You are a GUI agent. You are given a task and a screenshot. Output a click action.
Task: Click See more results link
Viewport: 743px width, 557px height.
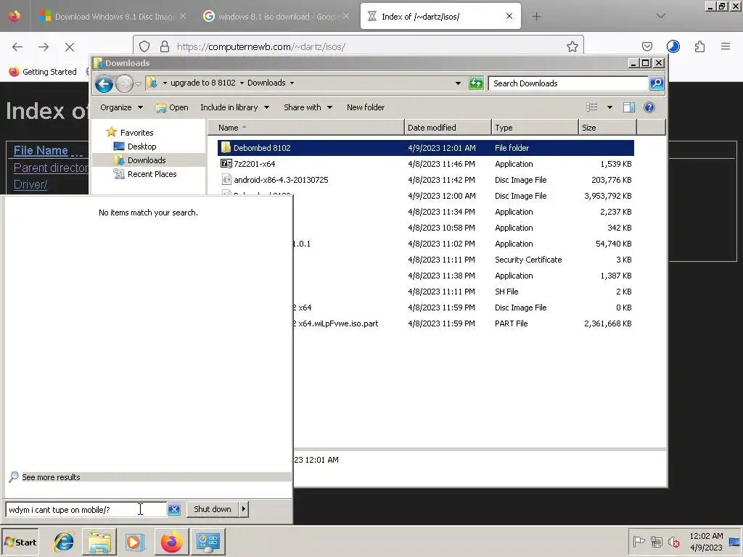pos(52,477)
